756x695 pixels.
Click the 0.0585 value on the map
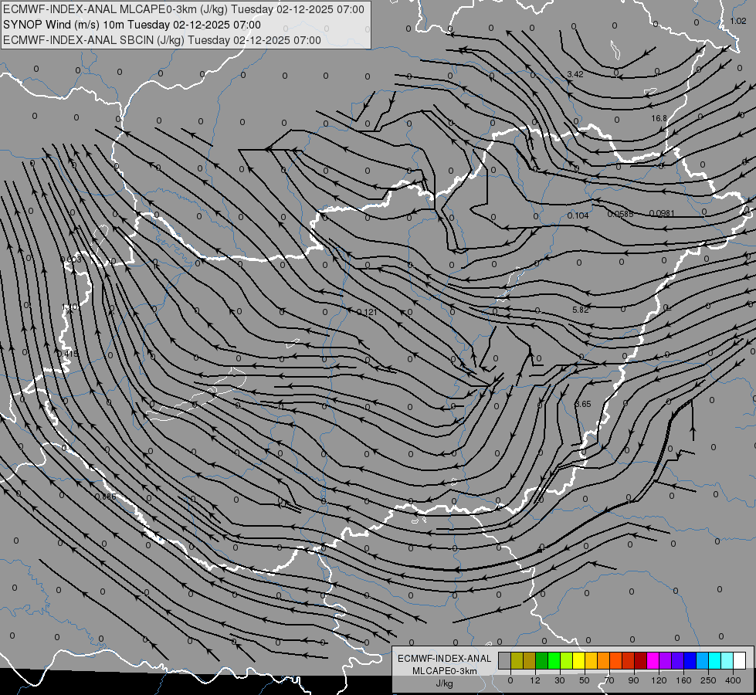tap(621, 214)
